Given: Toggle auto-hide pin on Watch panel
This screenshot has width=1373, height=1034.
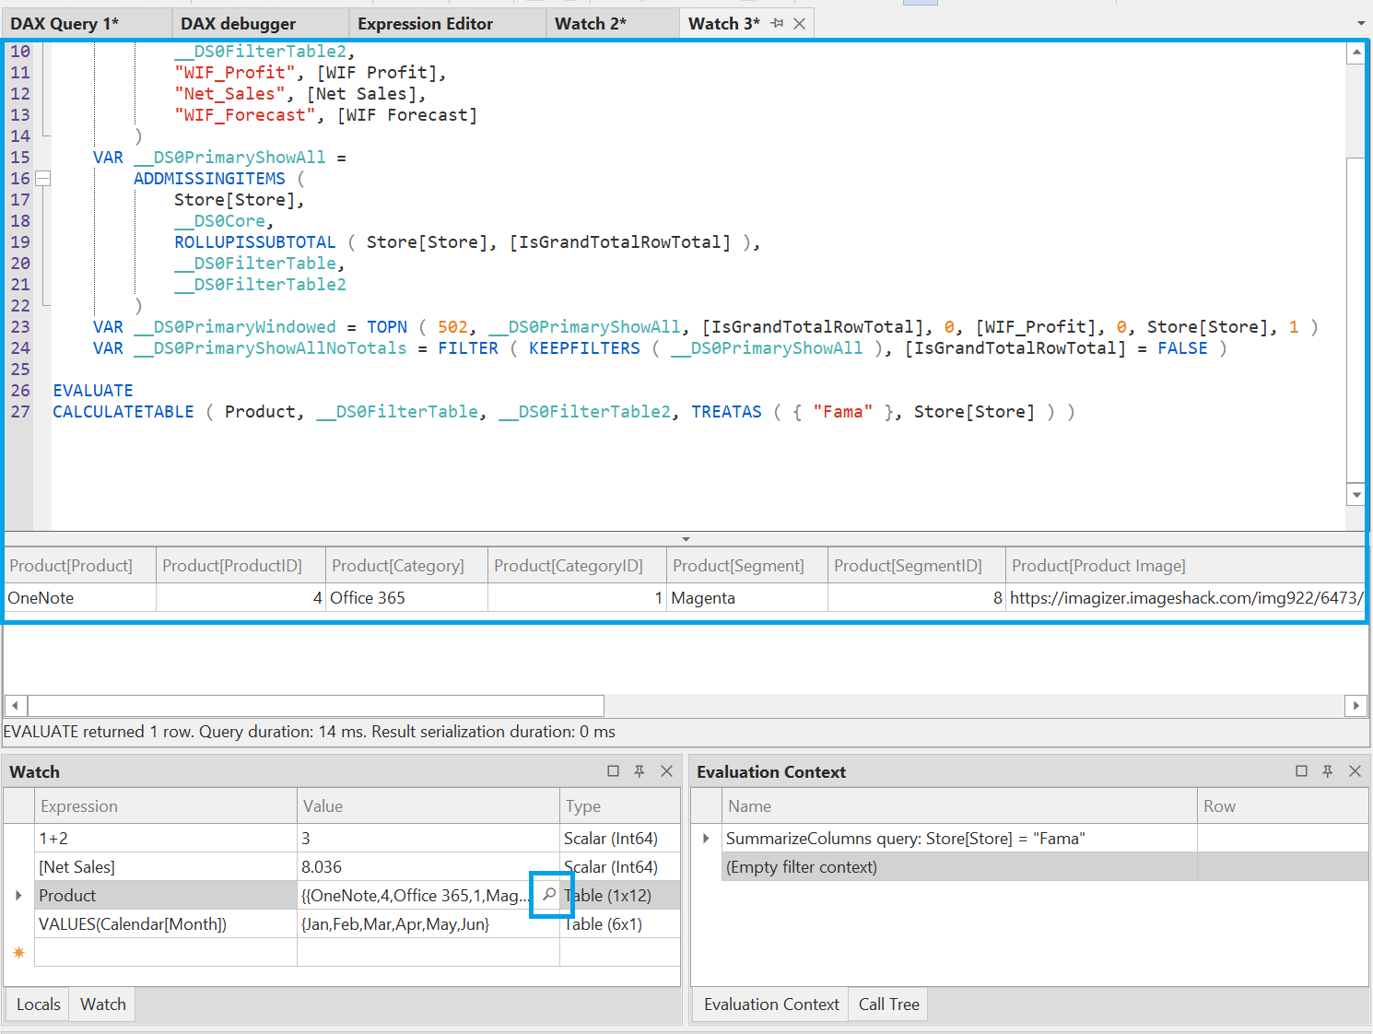Looking at the screenshot, I should point(640,771).
